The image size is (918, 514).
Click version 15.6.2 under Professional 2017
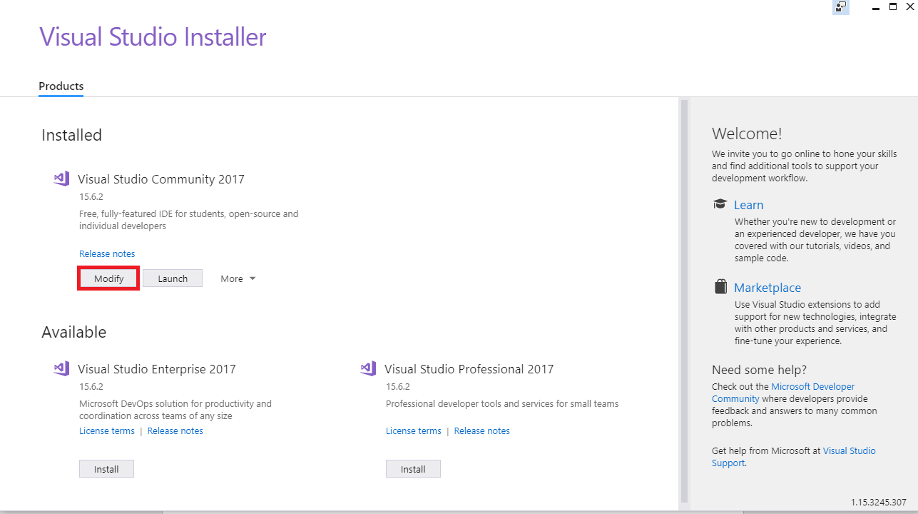pyautogui.click(x=398, y=386)
